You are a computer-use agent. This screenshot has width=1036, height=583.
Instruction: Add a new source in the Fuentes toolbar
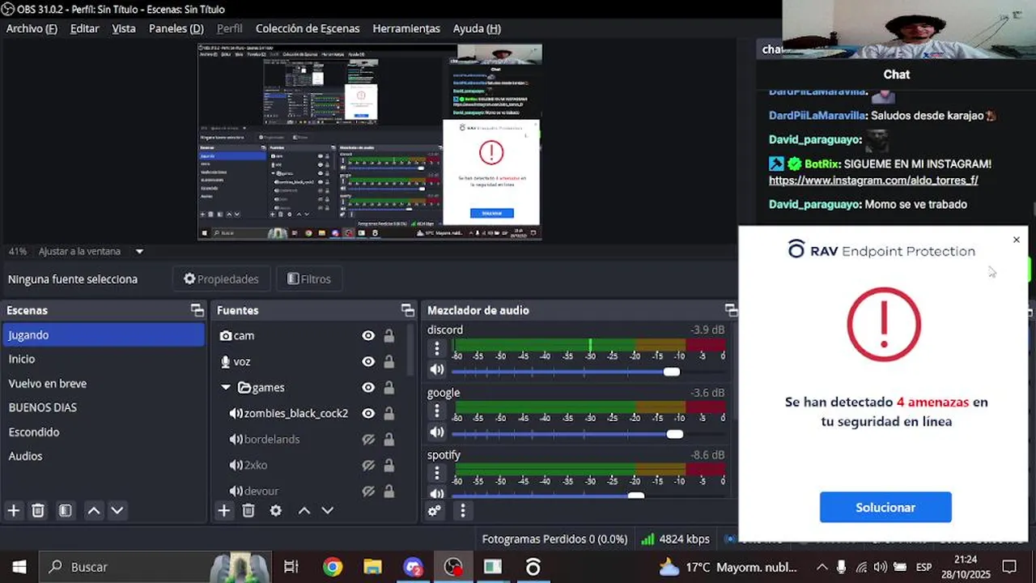[224, 510]
